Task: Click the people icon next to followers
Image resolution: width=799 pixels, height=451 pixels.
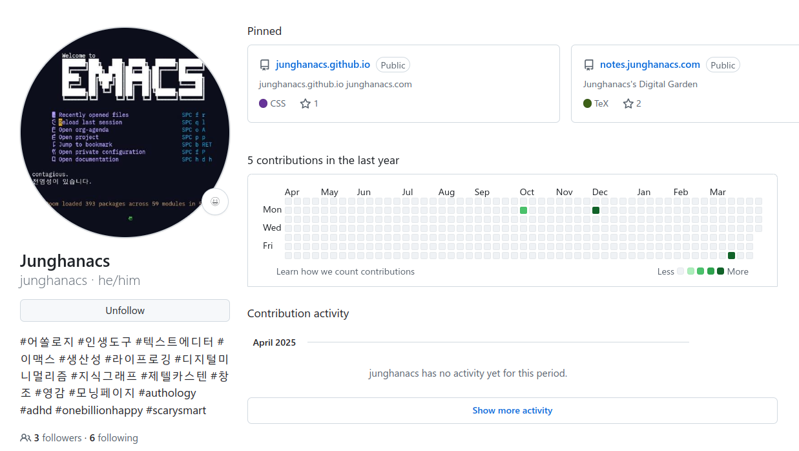Action: [25, 438]
